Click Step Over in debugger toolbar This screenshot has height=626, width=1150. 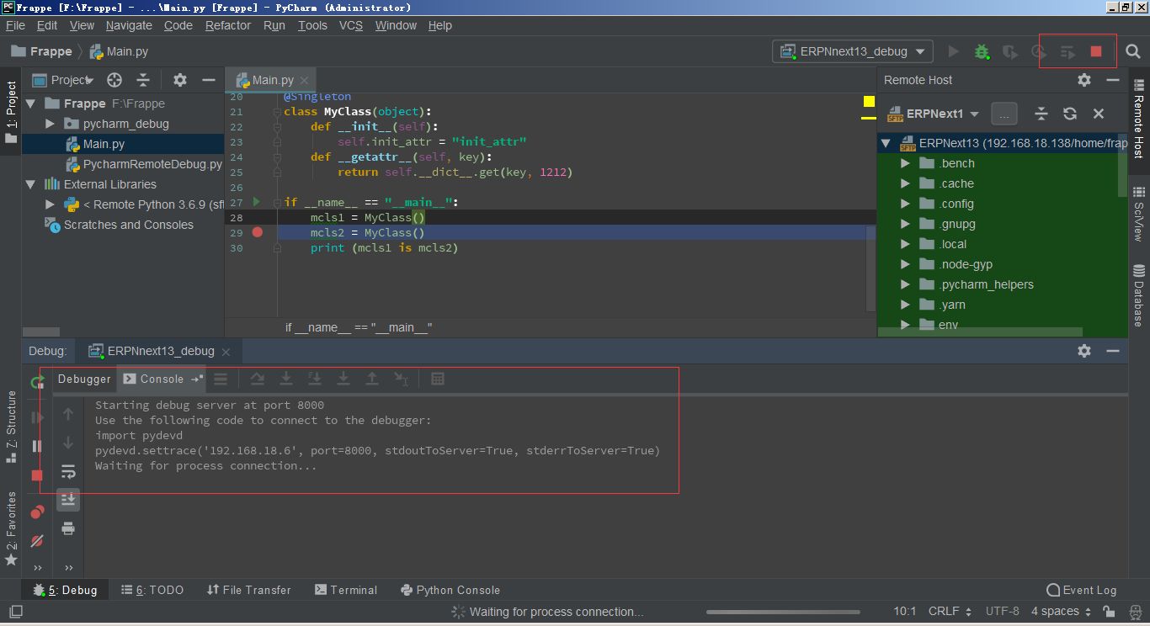258,379
